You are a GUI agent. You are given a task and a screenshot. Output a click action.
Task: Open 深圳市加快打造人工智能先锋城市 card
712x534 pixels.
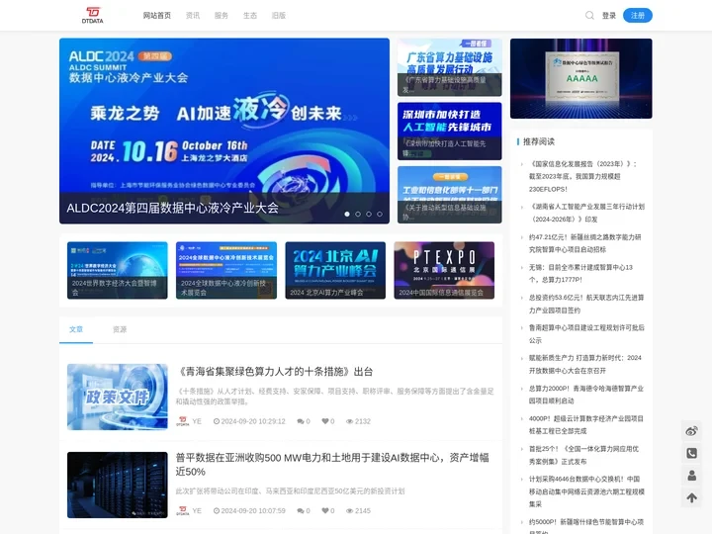[x=450, y=131]
